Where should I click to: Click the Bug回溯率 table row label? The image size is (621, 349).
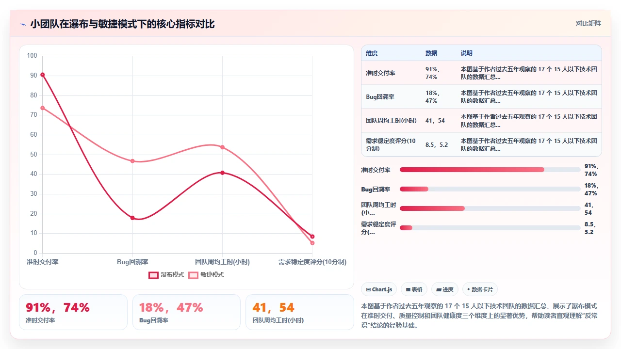coord(380,96)
